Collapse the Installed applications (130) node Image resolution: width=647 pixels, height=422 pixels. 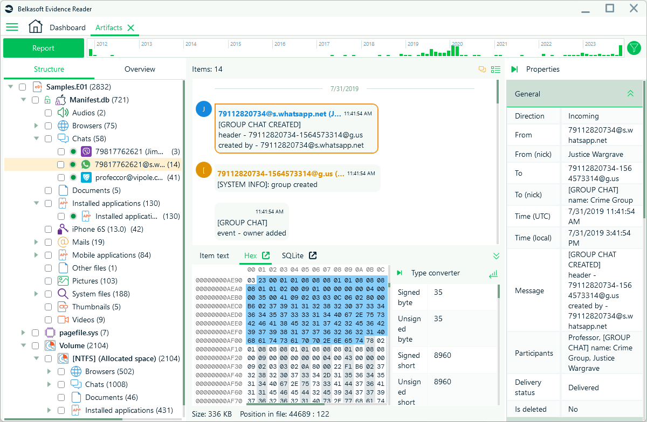click(x=36, y=203)
